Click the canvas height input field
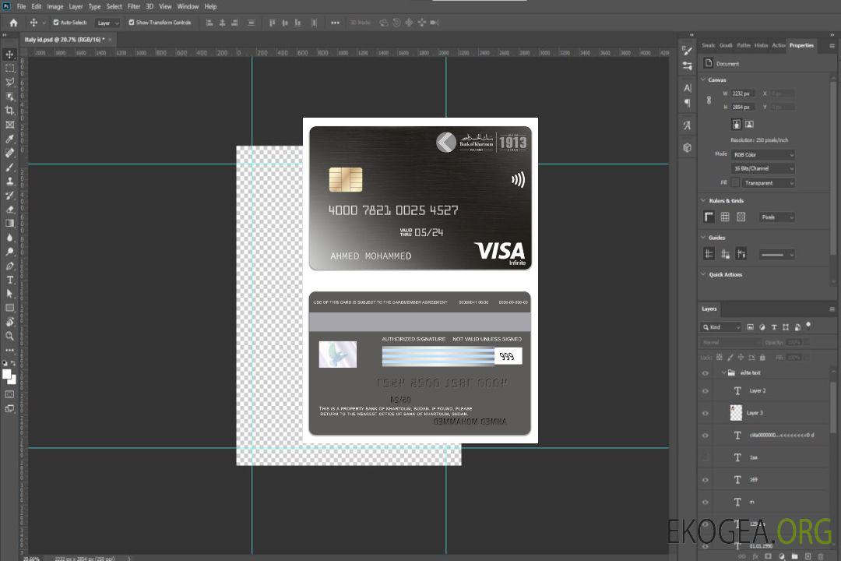 pos(744,108)
